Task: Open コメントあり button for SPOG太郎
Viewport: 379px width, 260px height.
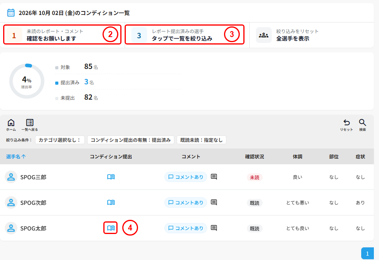Action: pyautogui.click(x=186, y=228)
